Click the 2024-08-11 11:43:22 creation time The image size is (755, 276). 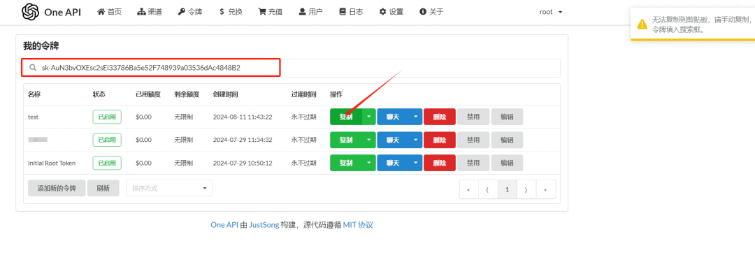click(x=243, y=117)
